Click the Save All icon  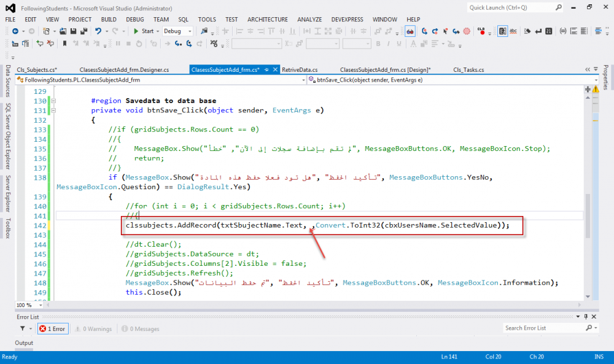[84, 31]
